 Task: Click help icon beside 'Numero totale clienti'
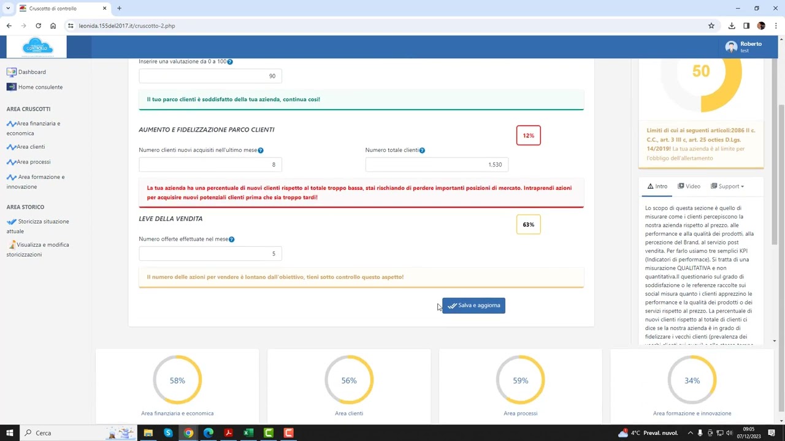click(x=422, y=150)
